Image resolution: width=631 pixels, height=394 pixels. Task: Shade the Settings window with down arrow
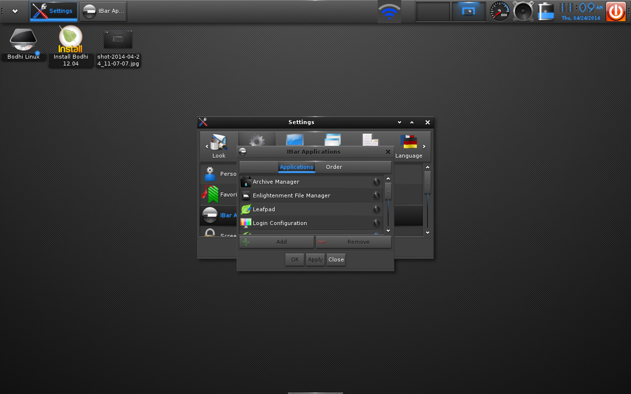[400, 122]
